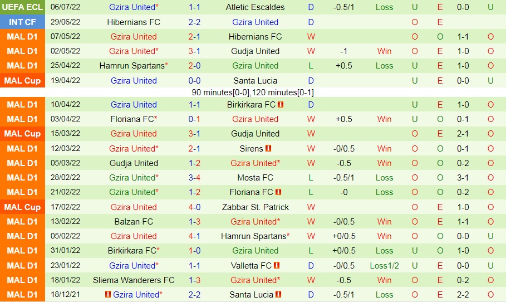Click the red card icon next to Valletta FC

(x=277, y=266)
